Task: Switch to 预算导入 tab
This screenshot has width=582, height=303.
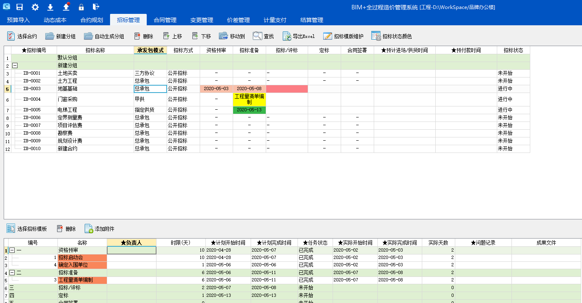Action: (x=18, y=20)
